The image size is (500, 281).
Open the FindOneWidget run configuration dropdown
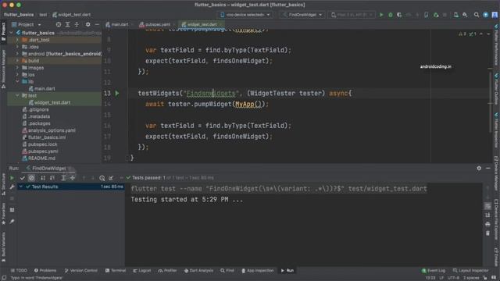click(302, 15)
